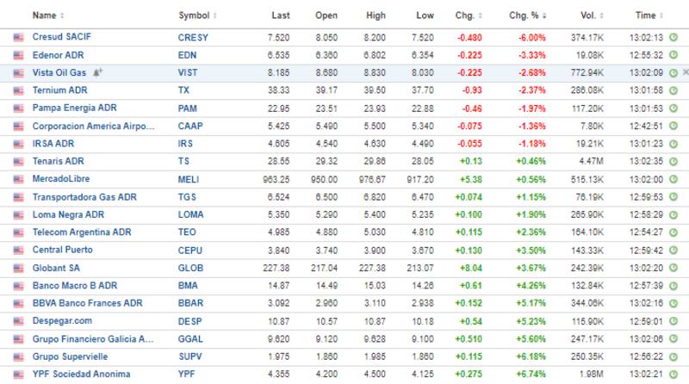Sort the table by the Vol. column
Viewport: 689px width, 384px height.
(x=590, y=15)
